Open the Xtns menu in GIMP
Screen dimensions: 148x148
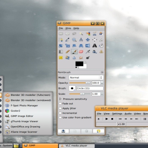68,28
